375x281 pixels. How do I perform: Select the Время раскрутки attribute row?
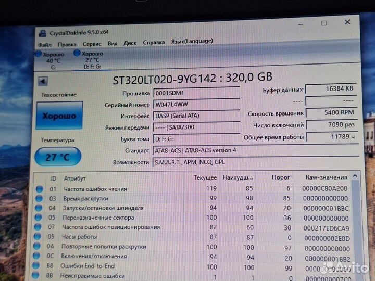[193, 198]
